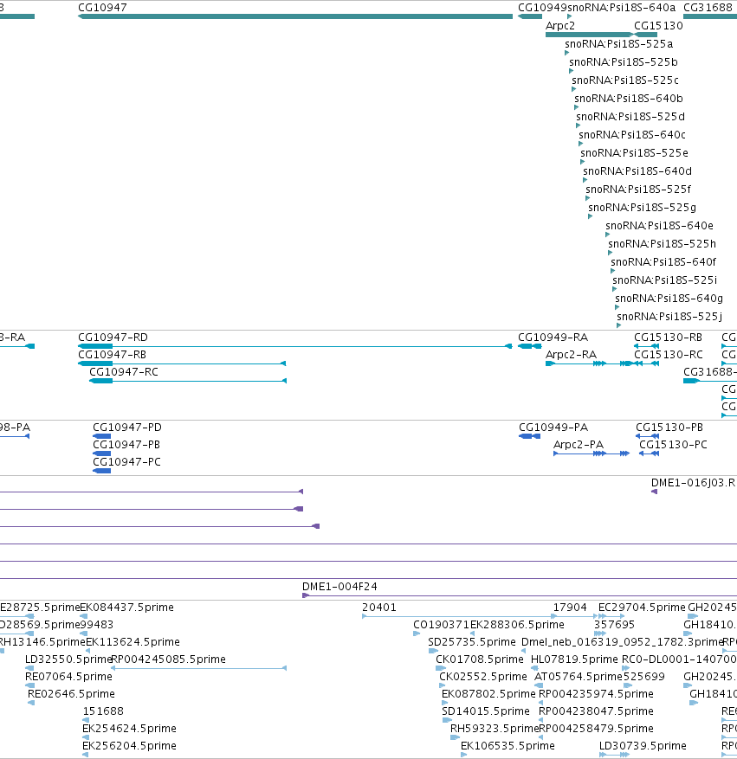Click snoRNA:Psi18S-640e label

click(659, 226)
